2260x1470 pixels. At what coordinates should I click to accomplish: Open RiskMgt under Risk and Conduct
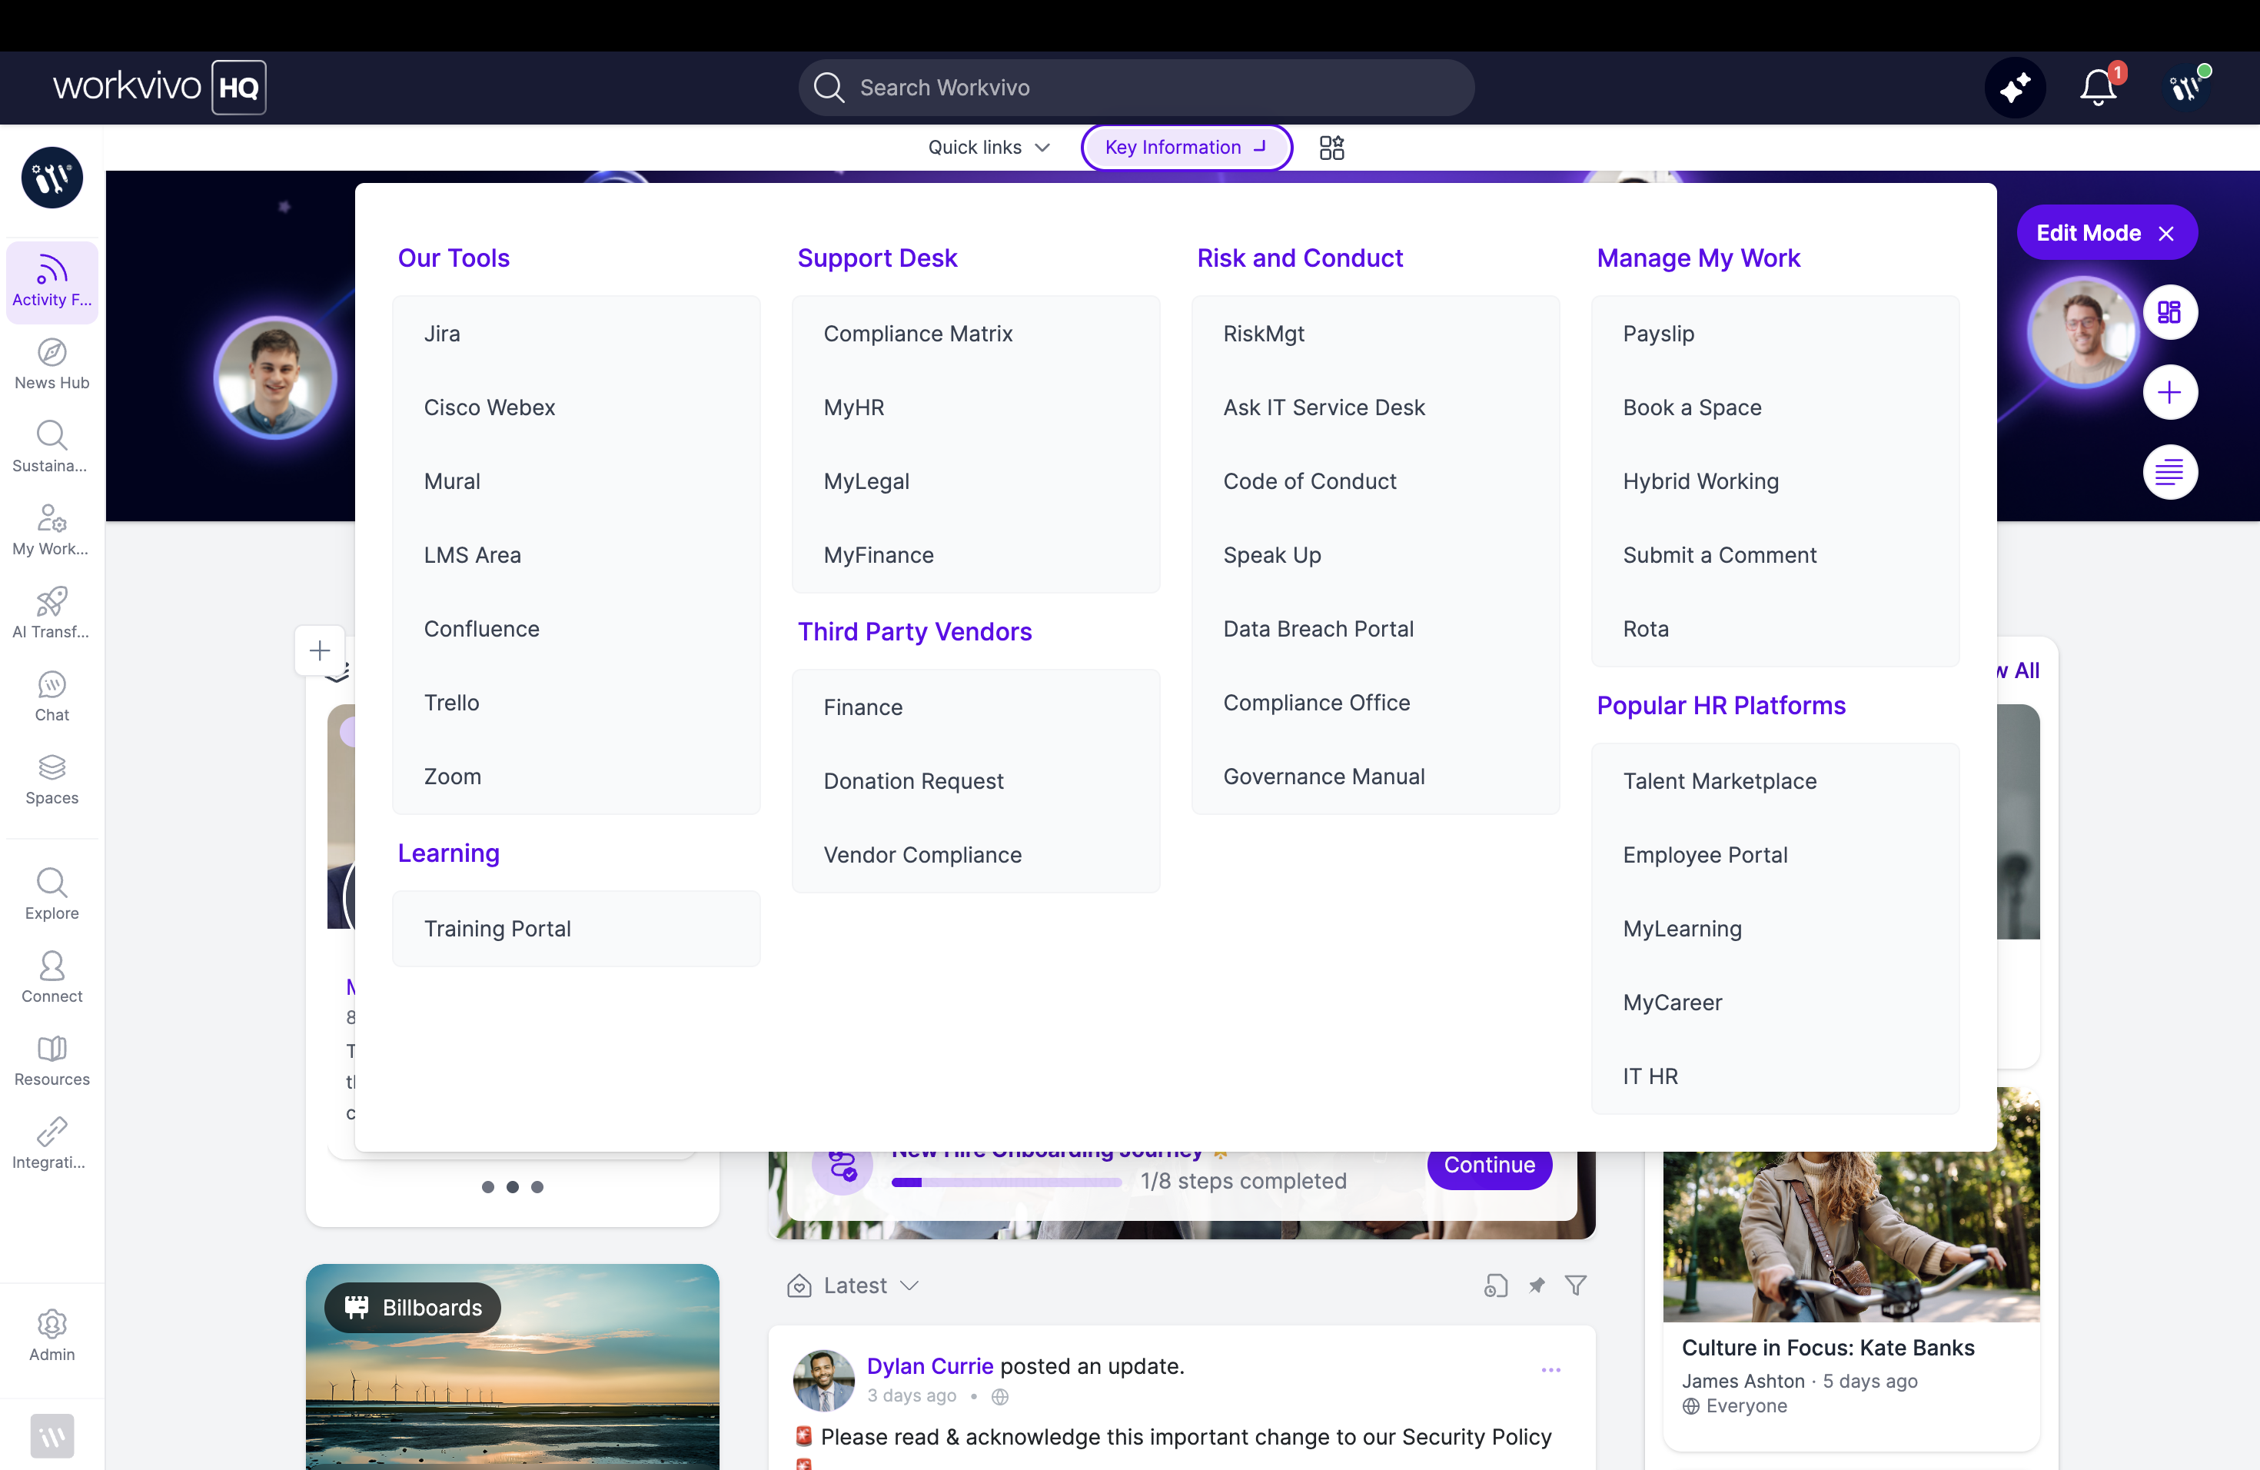point(1376,334)
